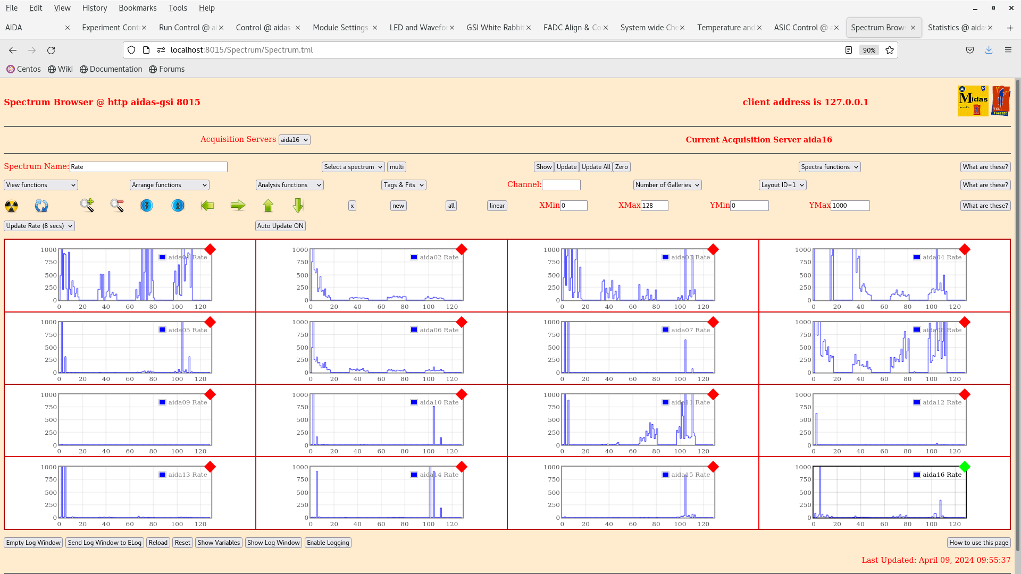This screenshot has height=574, width=1021.
Task: Click red diamond marker on aida01 Rate
Action: (x=210, y=249)
